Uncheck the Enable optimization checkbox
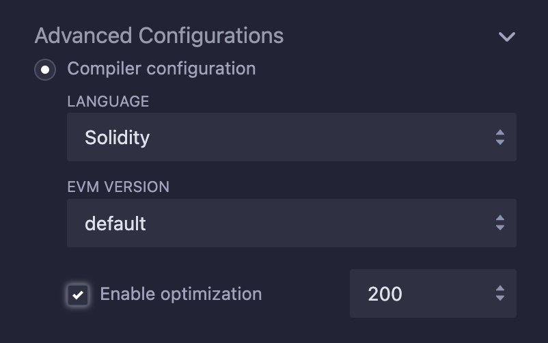This screenshot has width=548, height=343. tap(79, 294)
